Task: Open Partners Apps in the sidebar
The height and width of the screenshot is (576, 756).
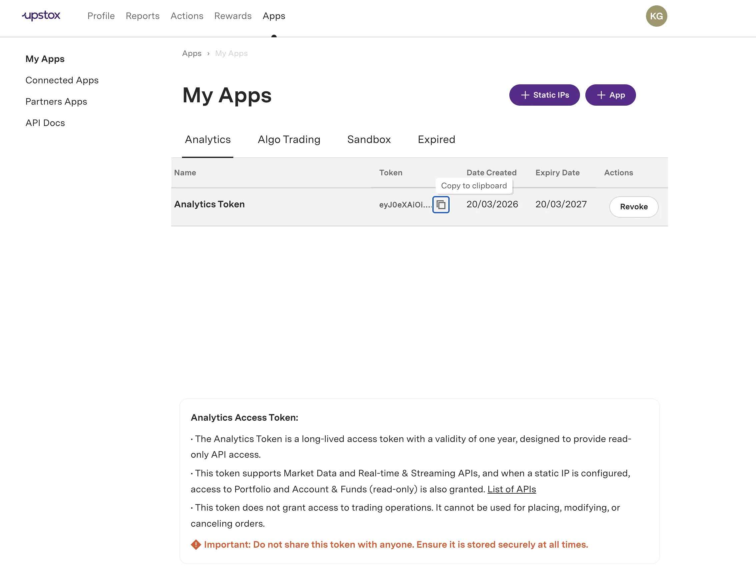Action: coord(56,101)
